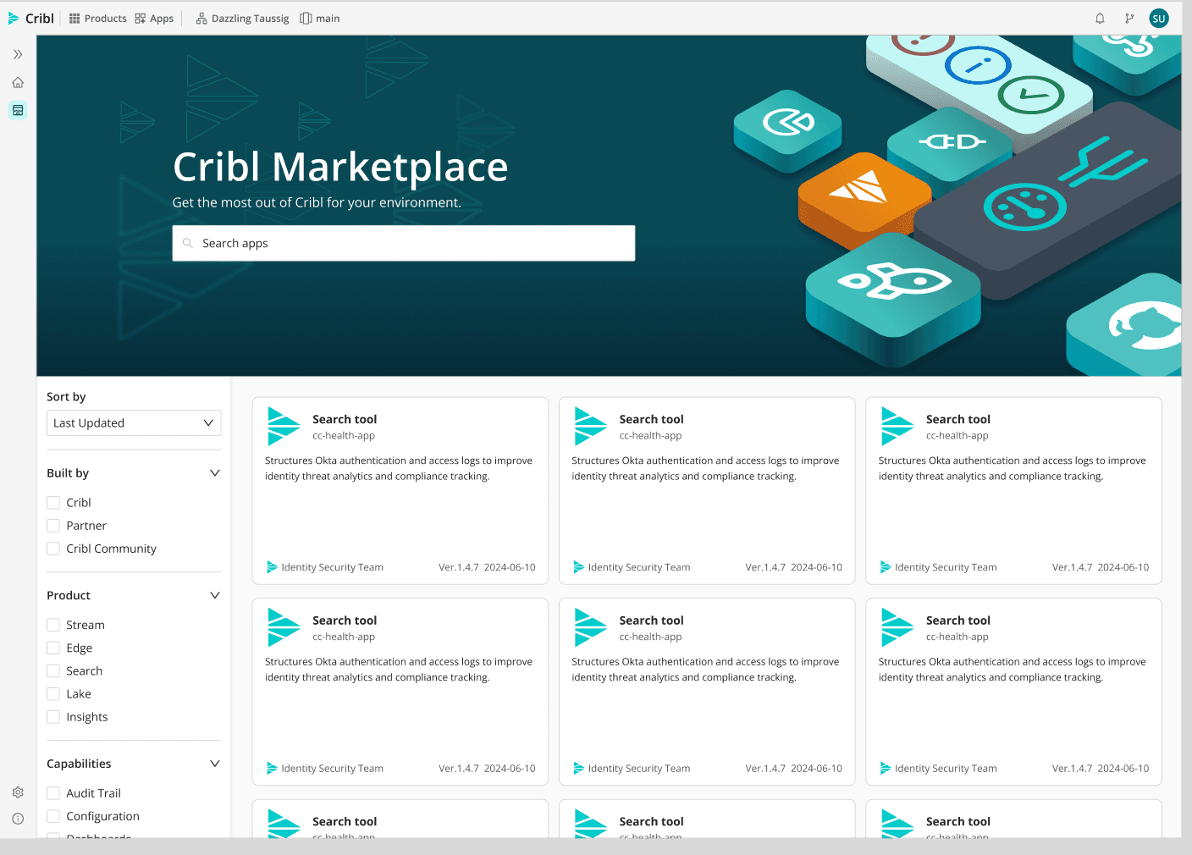Enable the Lake product filter
The height and width of the screenshot is (855, 1192).
point(53,693)
